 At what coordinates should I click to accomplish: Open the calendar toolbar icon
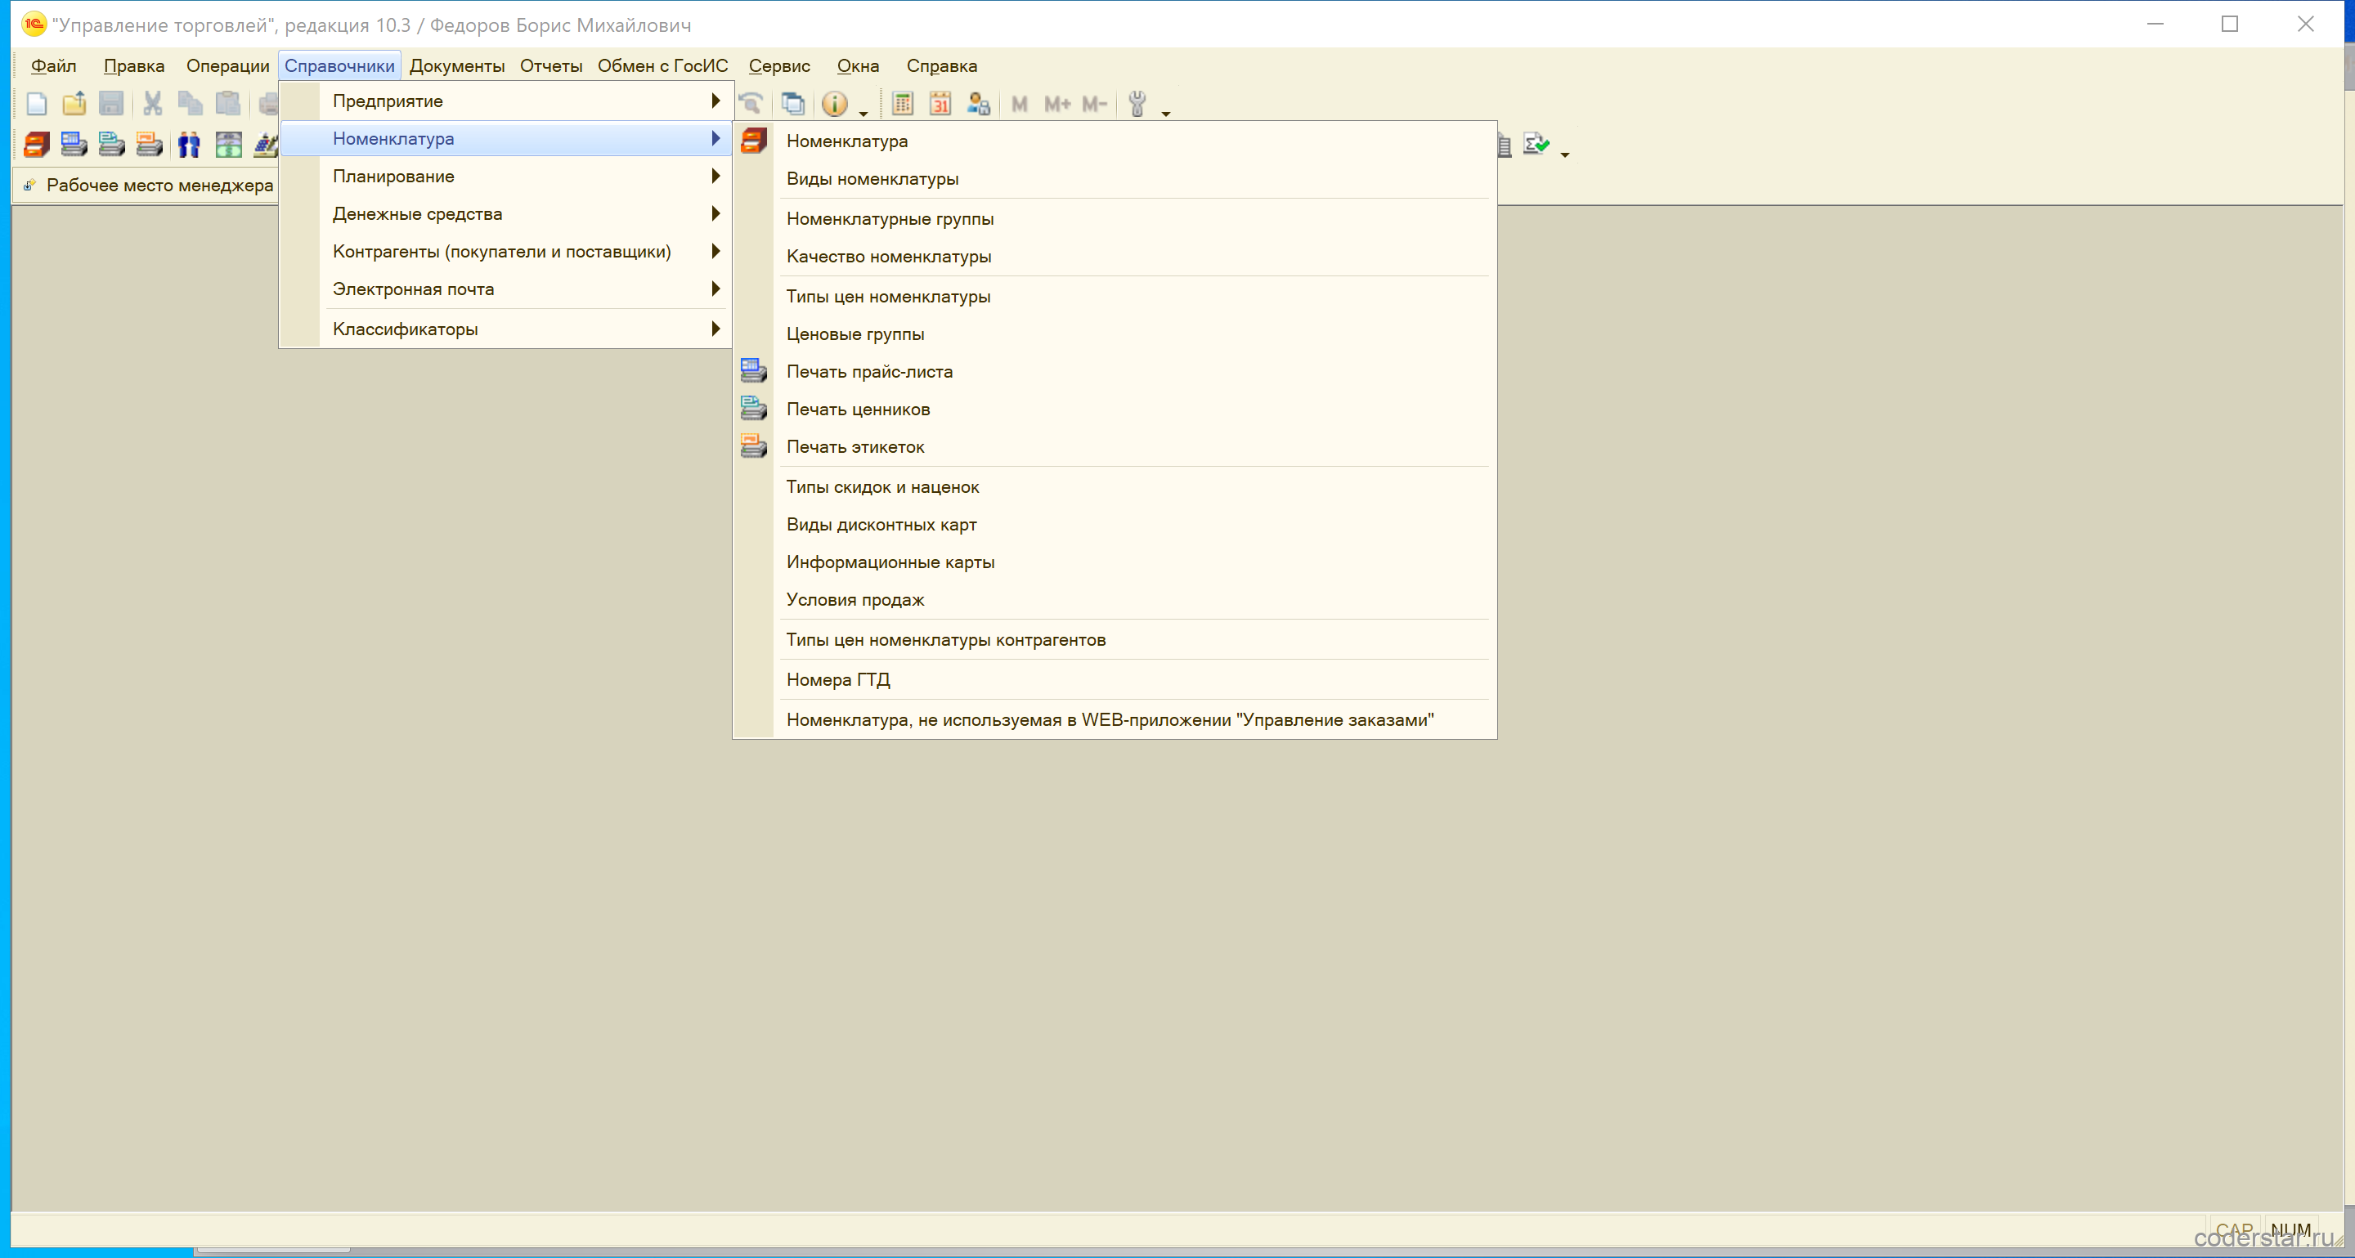pos(940,104)
